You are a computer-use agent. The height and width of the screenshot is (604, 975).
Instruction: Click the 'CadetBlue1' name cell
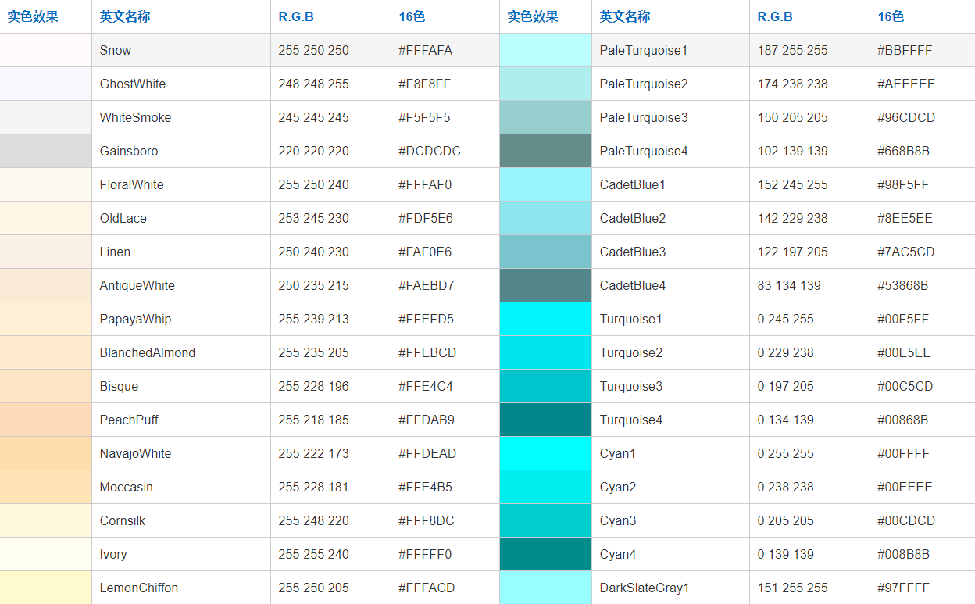click(670, 184)
